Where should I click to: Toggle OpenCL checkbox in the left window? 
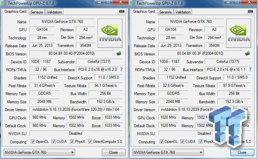33,141
